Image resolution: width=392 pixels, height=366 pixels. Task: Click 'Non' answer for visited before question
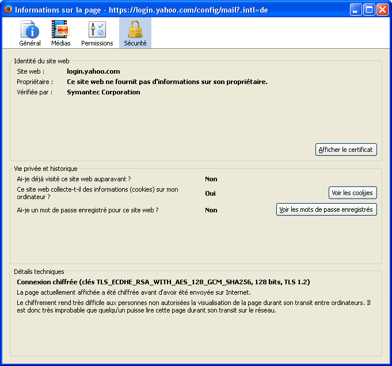[211, 179]
